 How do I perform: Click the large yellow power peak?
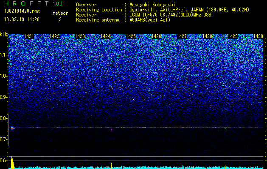click(x=12, y=163)
